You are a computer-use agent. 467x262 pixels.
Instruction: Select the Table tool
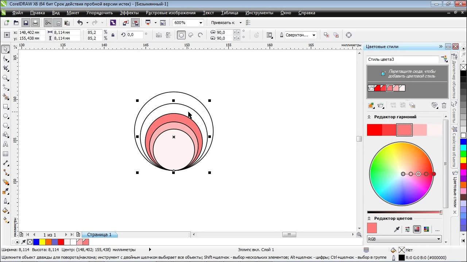click(x=5, y=154)
